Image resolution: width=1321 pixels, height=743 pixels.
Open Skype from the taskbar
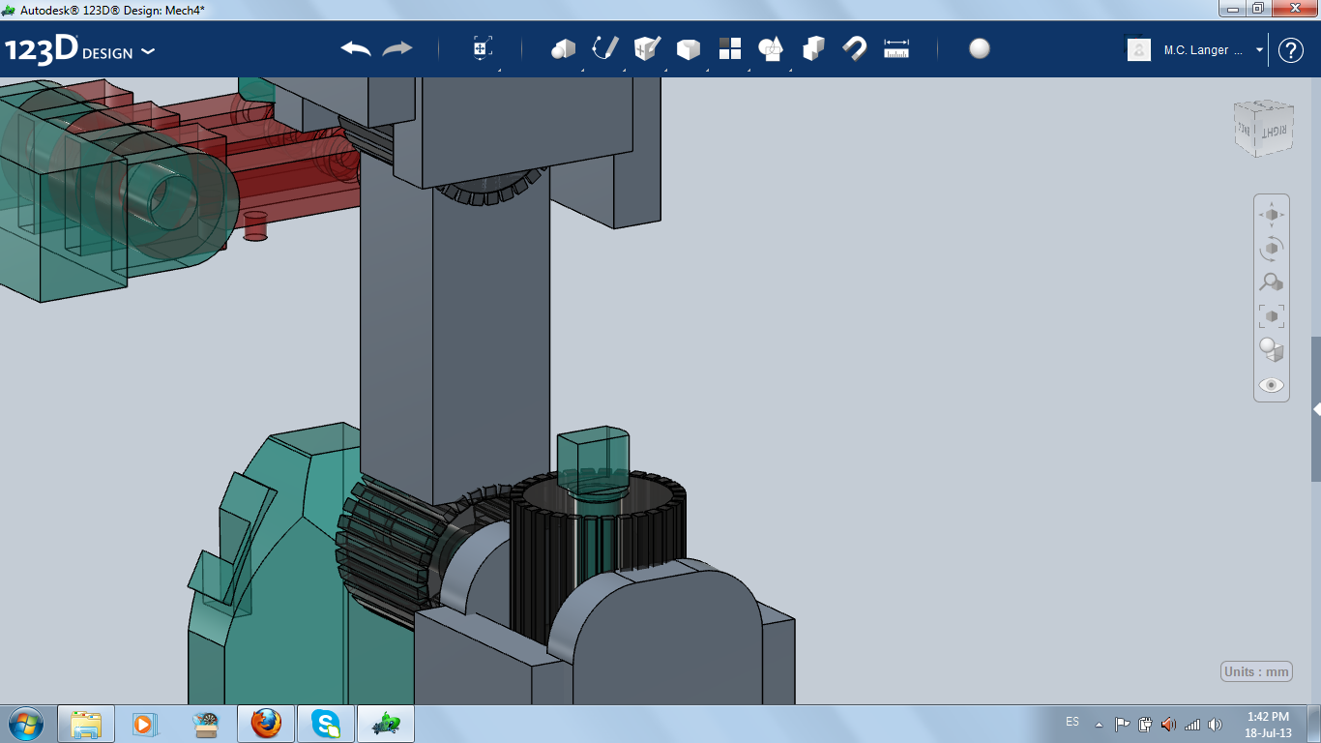(326, 724)
